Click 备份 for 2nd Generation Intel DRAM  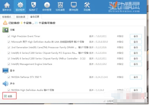pos(136,48)
